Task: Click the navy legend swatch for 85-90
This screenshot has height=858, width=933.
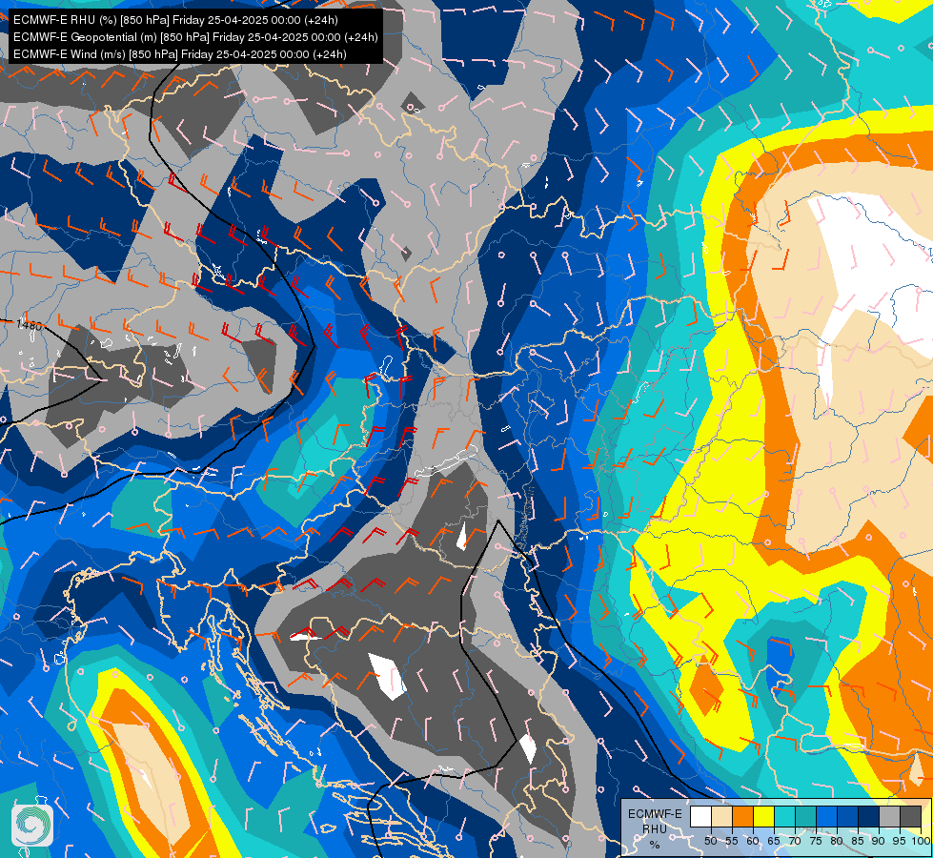Action: click(869, 816)
